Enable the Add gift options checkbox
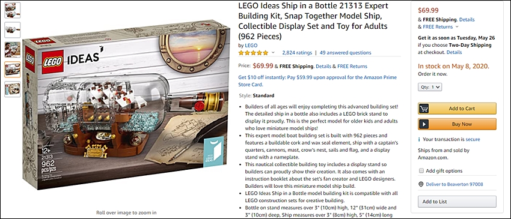Image resolution: width=511 pixels, height=219 pixels. coord(421,171)
